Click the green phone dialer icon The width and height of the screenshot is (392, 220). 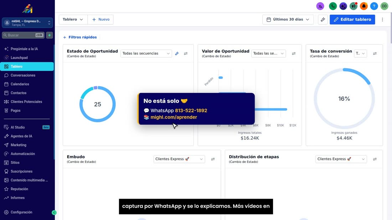coord(333,6)
